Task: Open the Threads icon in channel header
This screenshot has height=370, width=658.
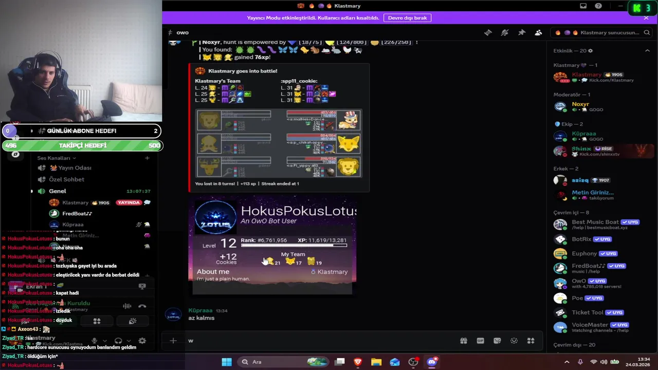Action: (x=488, y=32)
